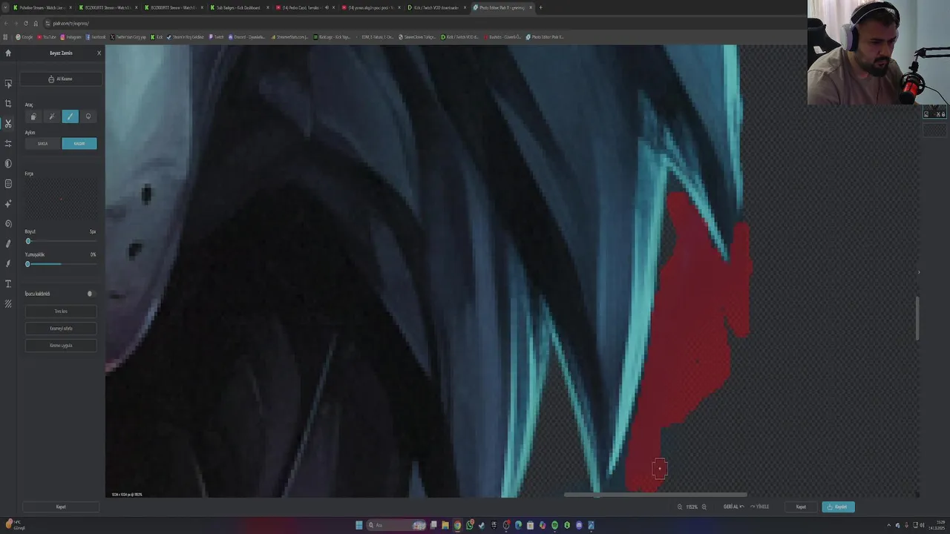This screenshot has width=950, height=534.
Task: Choose the draw brush cutout tool
Action: tap(70, 116)
